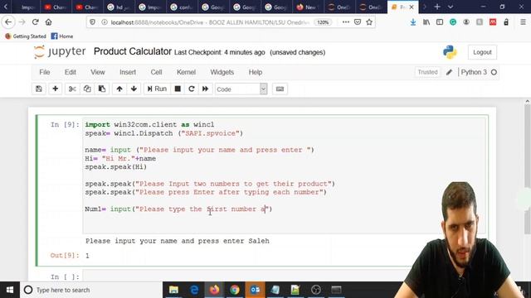Viewport: 531px width, 298px height.
Task: Run the current cell
Action: [157, 89]
